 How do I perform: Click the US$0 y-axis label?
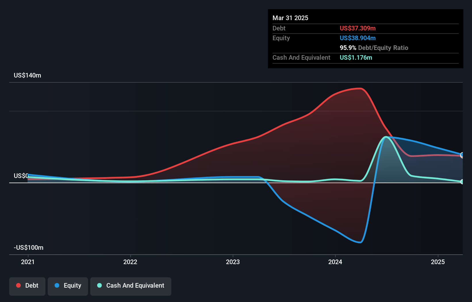pyautogui.click(x=21, y=176)
